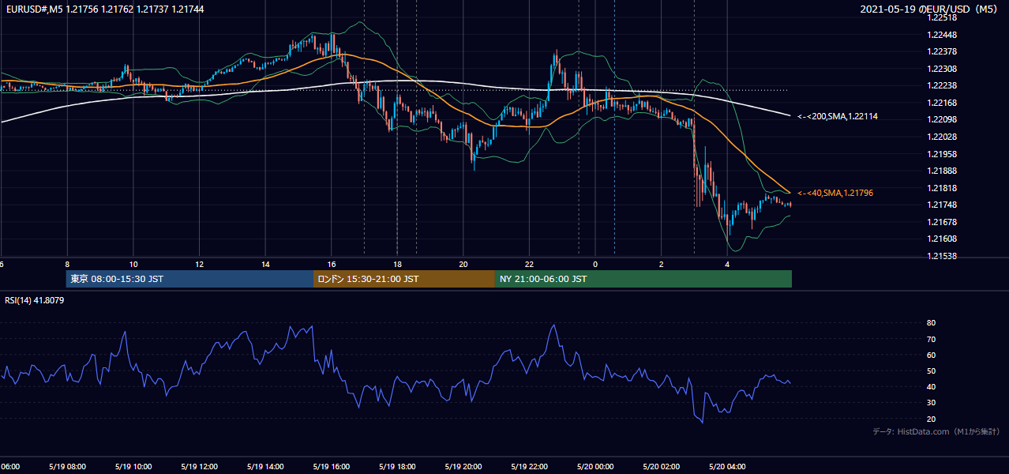Click price axis value 1.22378
Viewport: 1009px width, 474px height.
coord(943,51)
